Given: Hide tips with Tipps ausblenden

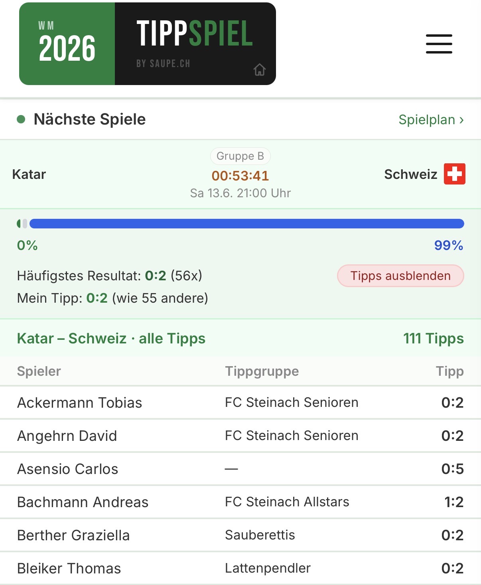Looking at the screenshot, I should point(400,276).
